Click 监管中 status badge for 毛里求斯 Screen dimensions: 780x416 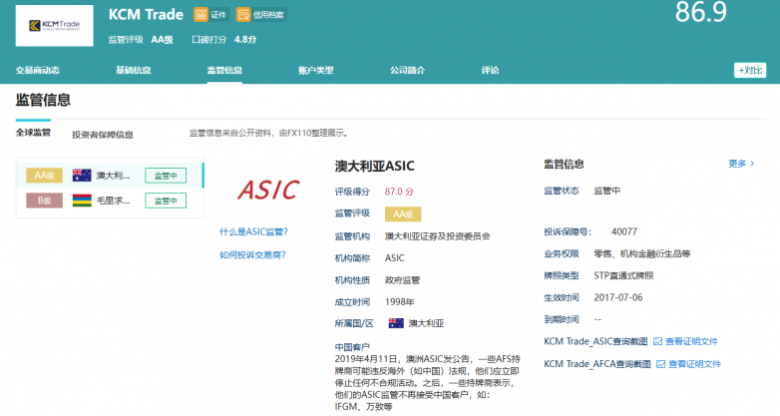pyautogui.click(x=166, y=201)
